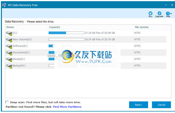Screen dimensions: 175x113
Task: Click the Upgrade icon
Action: point(159,13)
